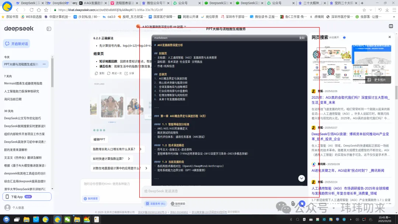Collapse the deepseek sidebar panel
398x224 pixels.
49,29
